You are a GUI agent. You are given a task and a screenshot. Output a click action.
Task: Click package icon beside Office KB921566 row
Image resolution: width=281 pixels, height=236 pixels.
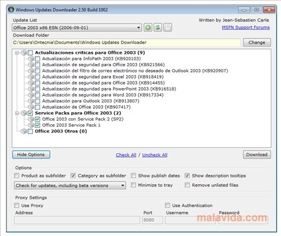(x=31, y=64)
